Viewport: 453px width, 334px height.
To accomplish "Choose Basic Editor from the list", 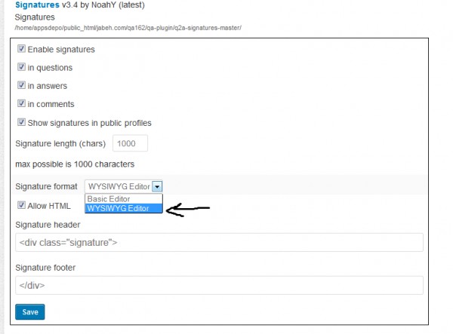I will pos(109,200).
